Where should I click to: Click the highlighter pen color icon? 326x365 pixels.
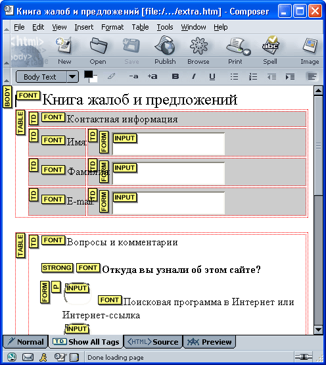point(111,76)
